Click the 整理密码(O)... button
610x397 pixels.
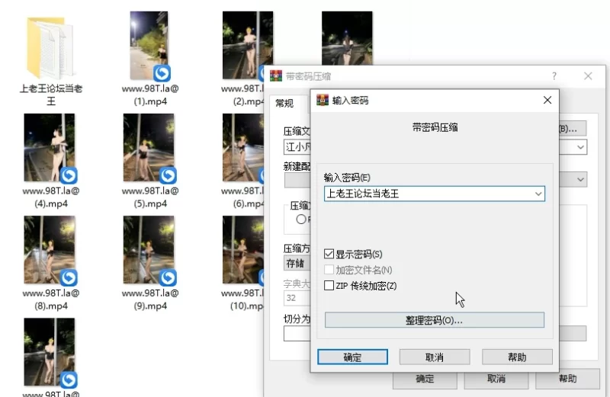[x=434, y=320]
